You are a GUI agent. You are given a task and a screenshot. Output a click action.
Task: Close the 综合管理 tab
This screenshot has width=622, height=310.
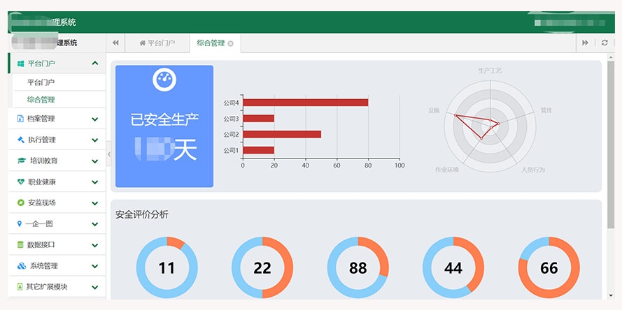pos(230,43)
